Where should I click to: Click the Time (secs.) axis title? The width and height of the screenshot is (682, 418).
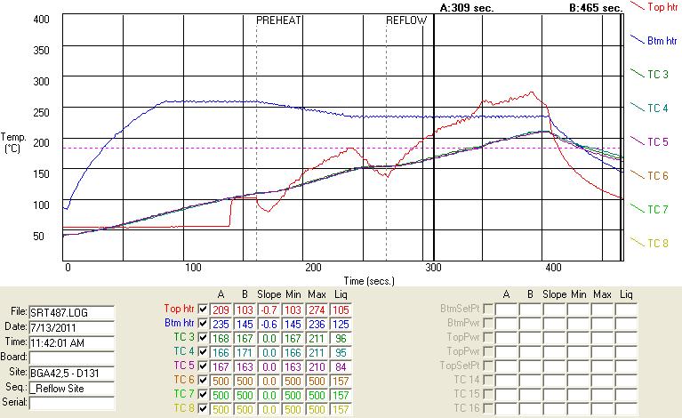pos(369,281)
